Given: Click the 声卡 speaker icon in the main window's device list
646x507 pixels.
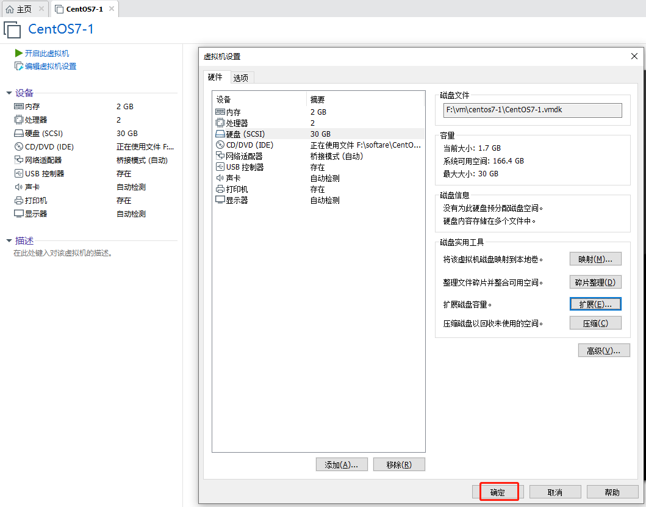Looking at the screenshot, I should [x=18, y=187].
